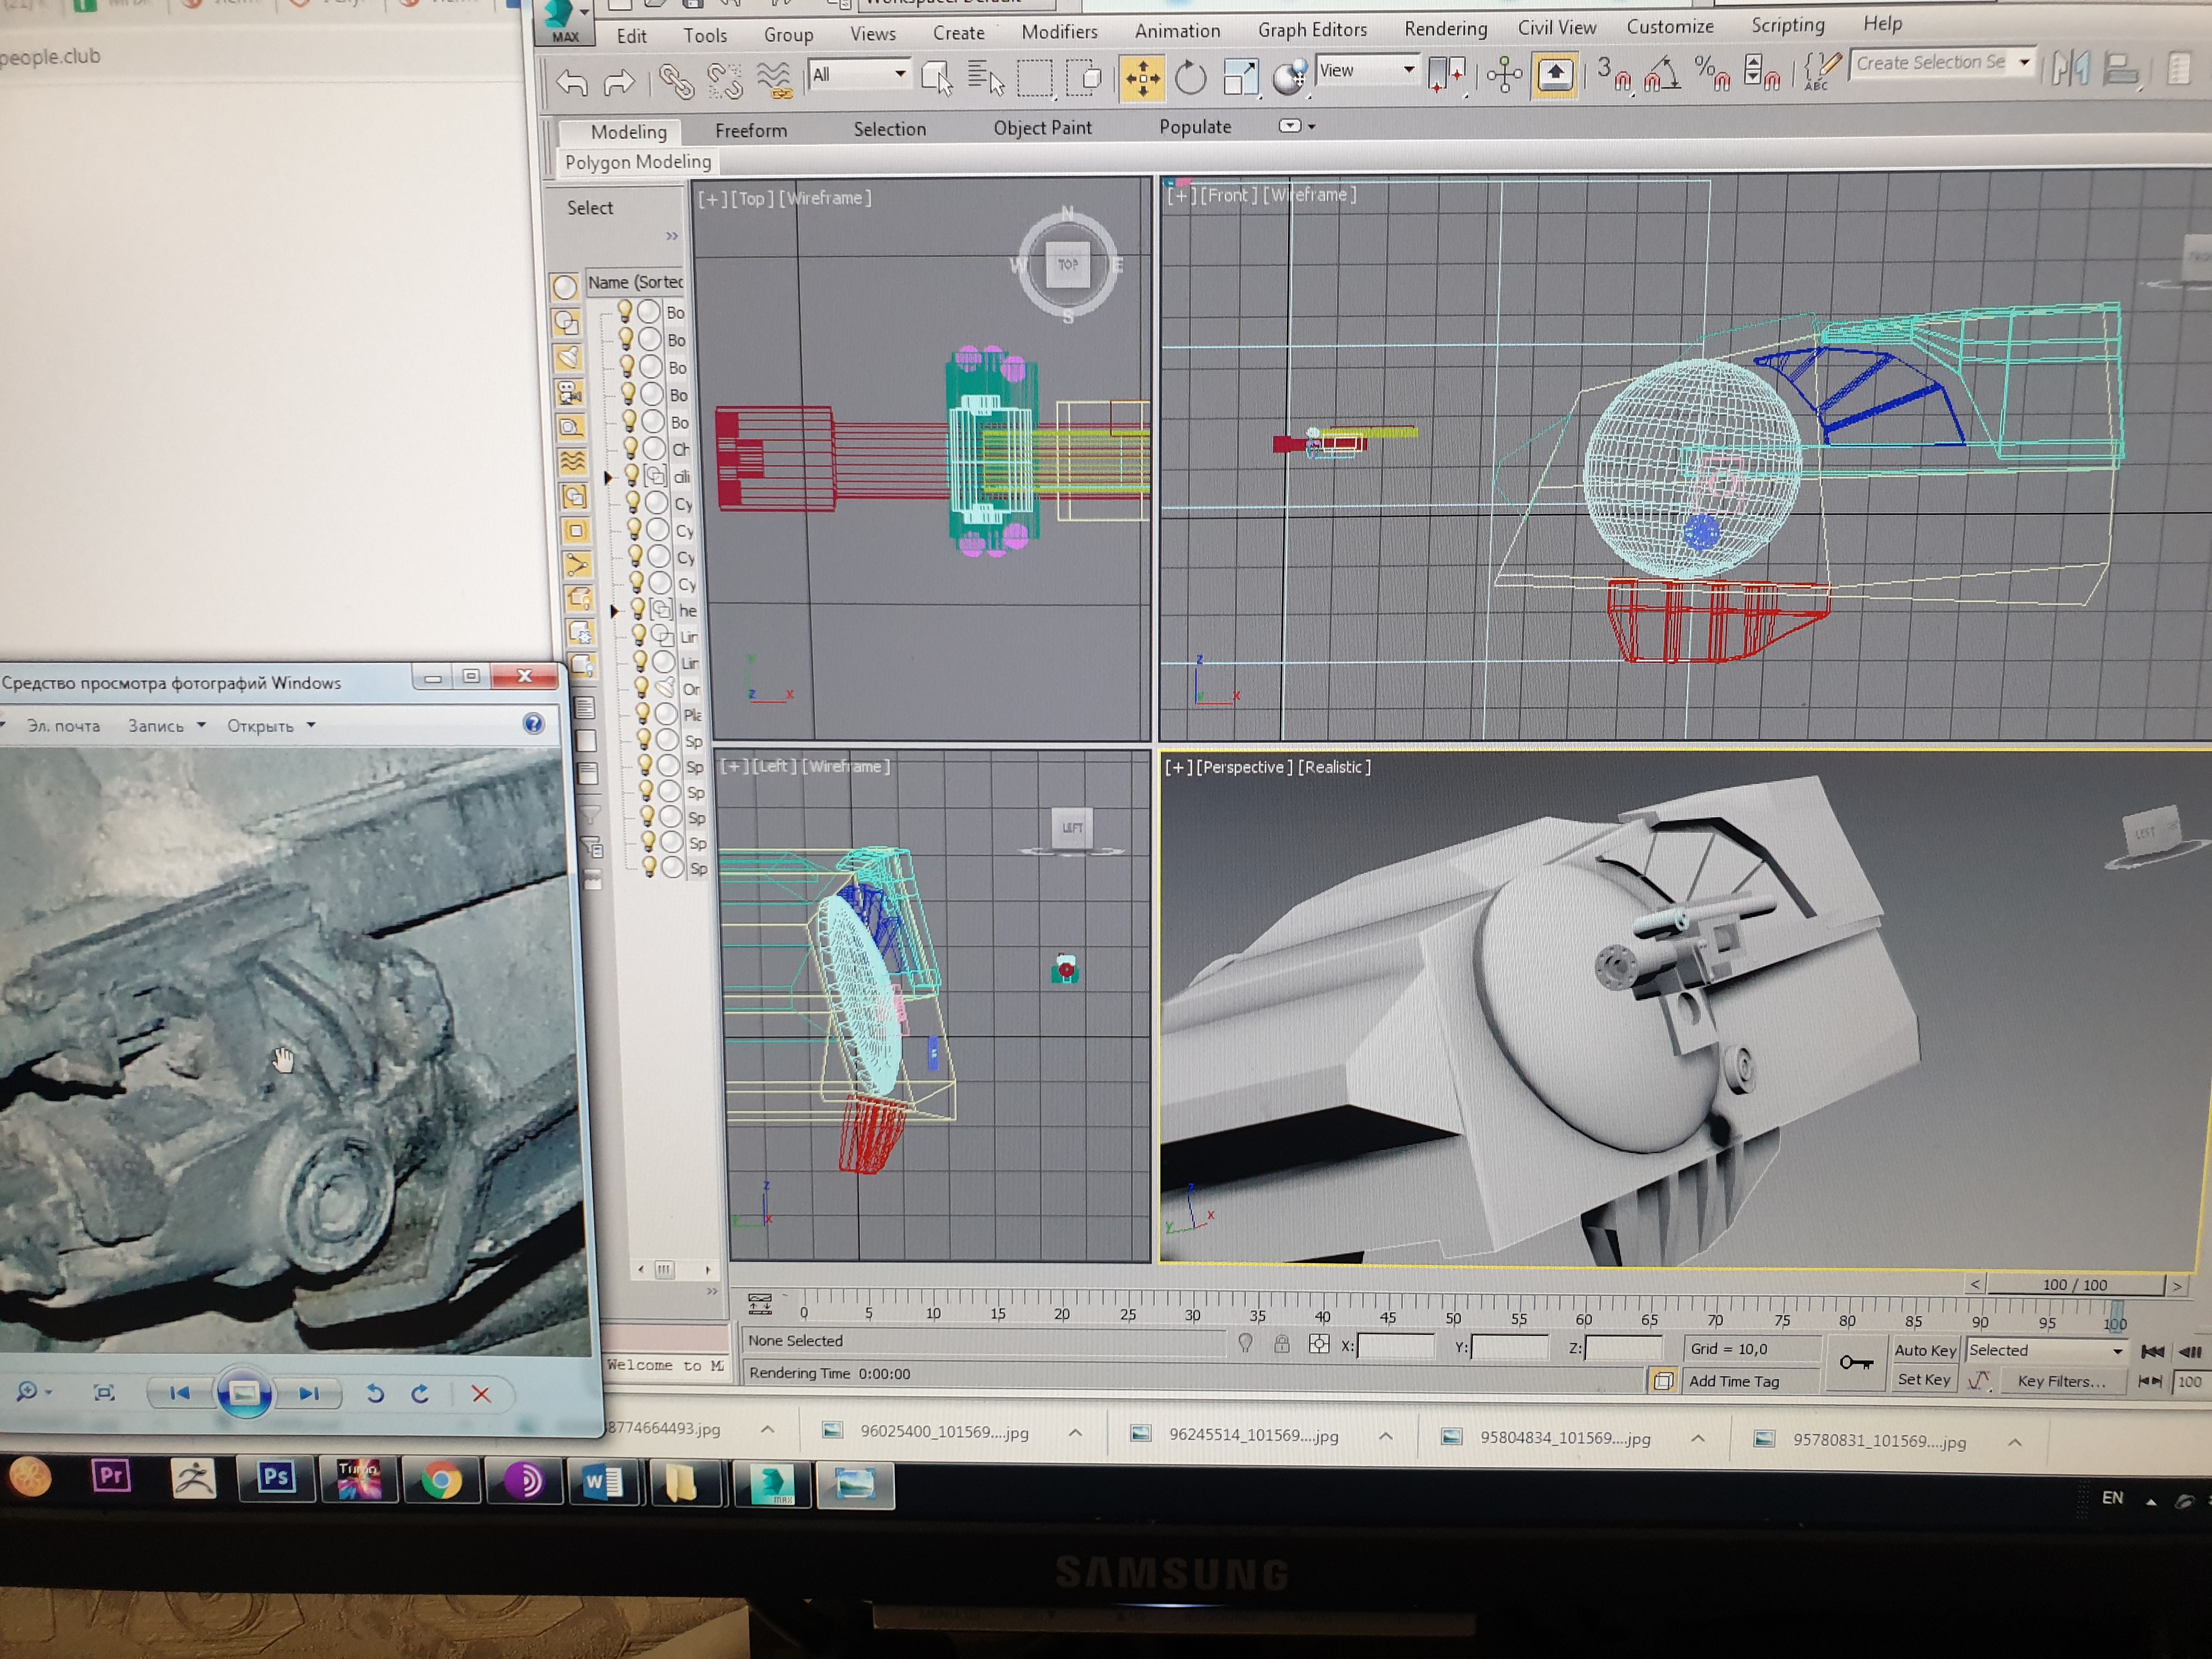
Task: Expand the 'he' tree item arrow
Action: (614, 610)
